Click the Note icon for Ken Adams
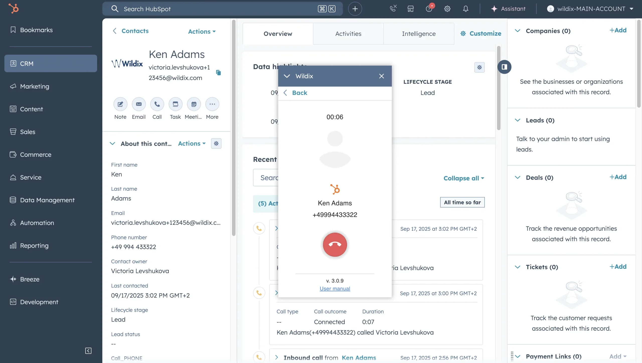Image resolution: width=642 pixels, height=363 pixels. point(120,104)
